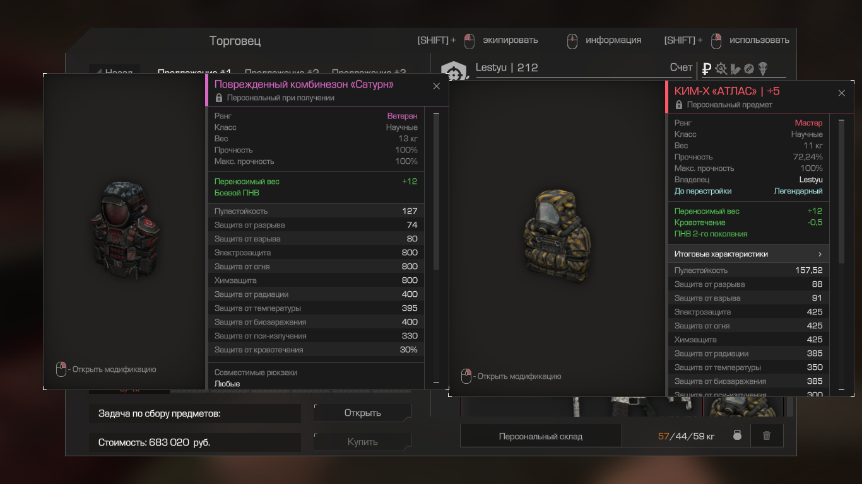This screenshot has height=484, width=862.
Task: Click the trash bin delete icon
Action: 767,435
